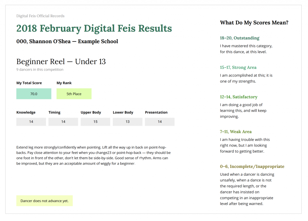Select the score value under Timing

[x=63, y=122]
